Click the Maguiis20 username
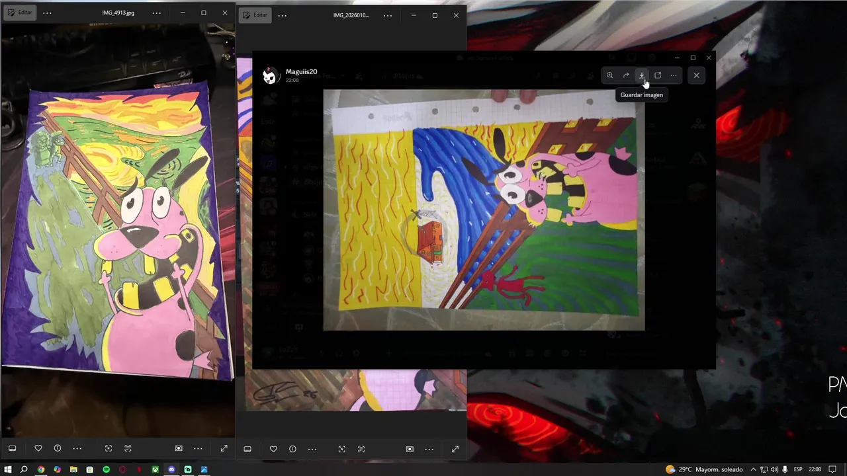Image resolution: width=847 pixels, height=476 pixels. 301,71
